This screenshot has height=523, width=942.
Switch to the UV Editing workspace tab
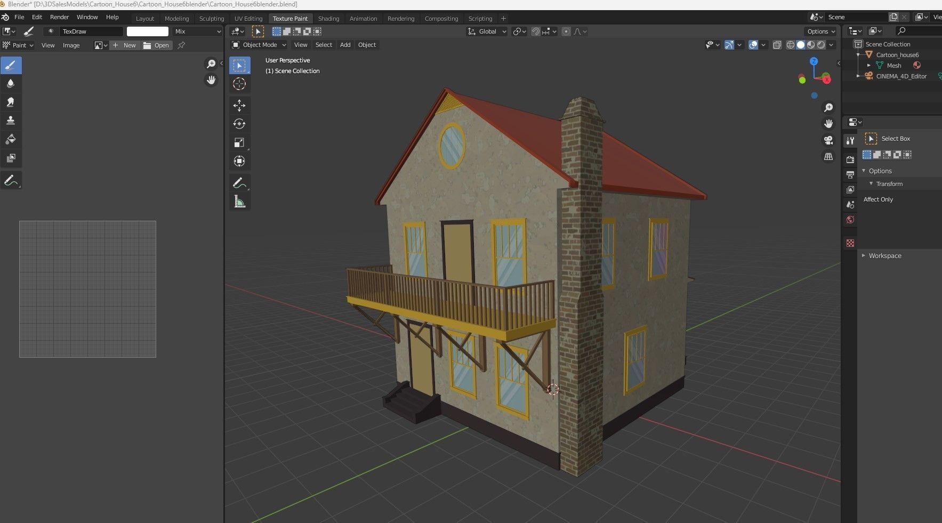pyautogui.click(x=248, y=19)
